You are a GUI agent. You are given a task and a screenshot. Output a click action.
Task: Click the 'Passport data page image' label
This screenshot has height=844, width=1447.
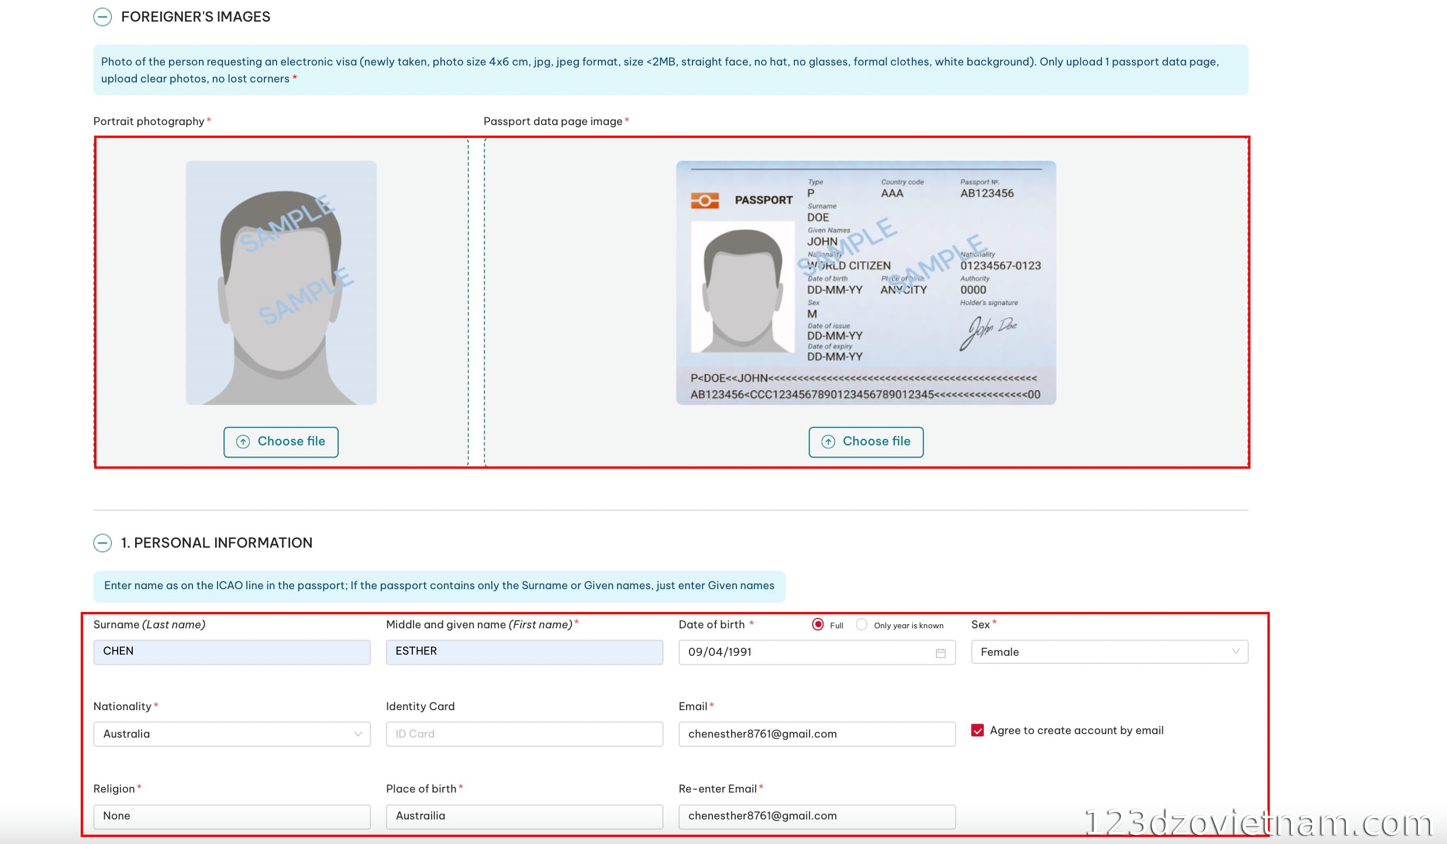(553, 122)
